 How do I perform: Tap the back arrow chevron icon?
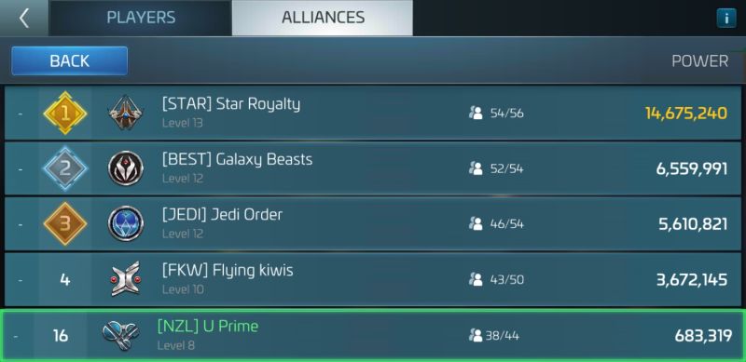[24, 18]
